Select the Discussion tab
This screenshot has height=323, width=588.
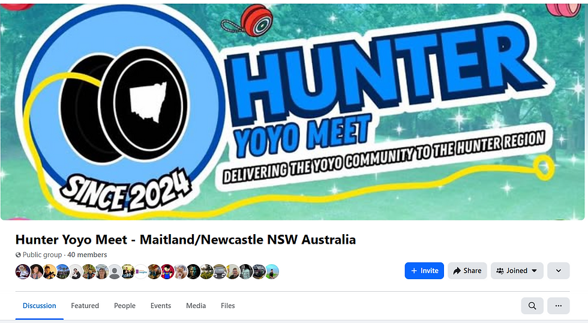pyautogui.click(x=40, y=306)
